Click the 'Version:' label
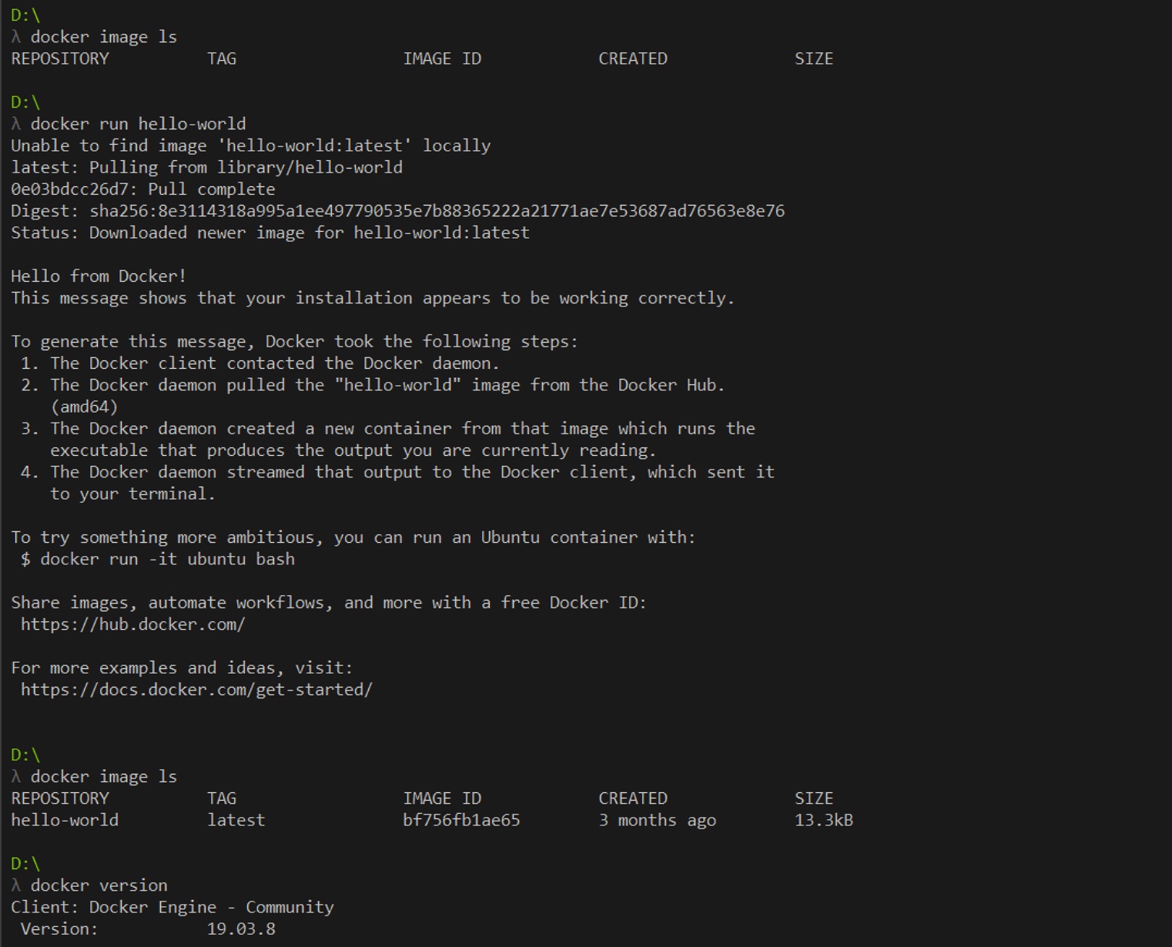1172x947 pixels. point(59,929)
